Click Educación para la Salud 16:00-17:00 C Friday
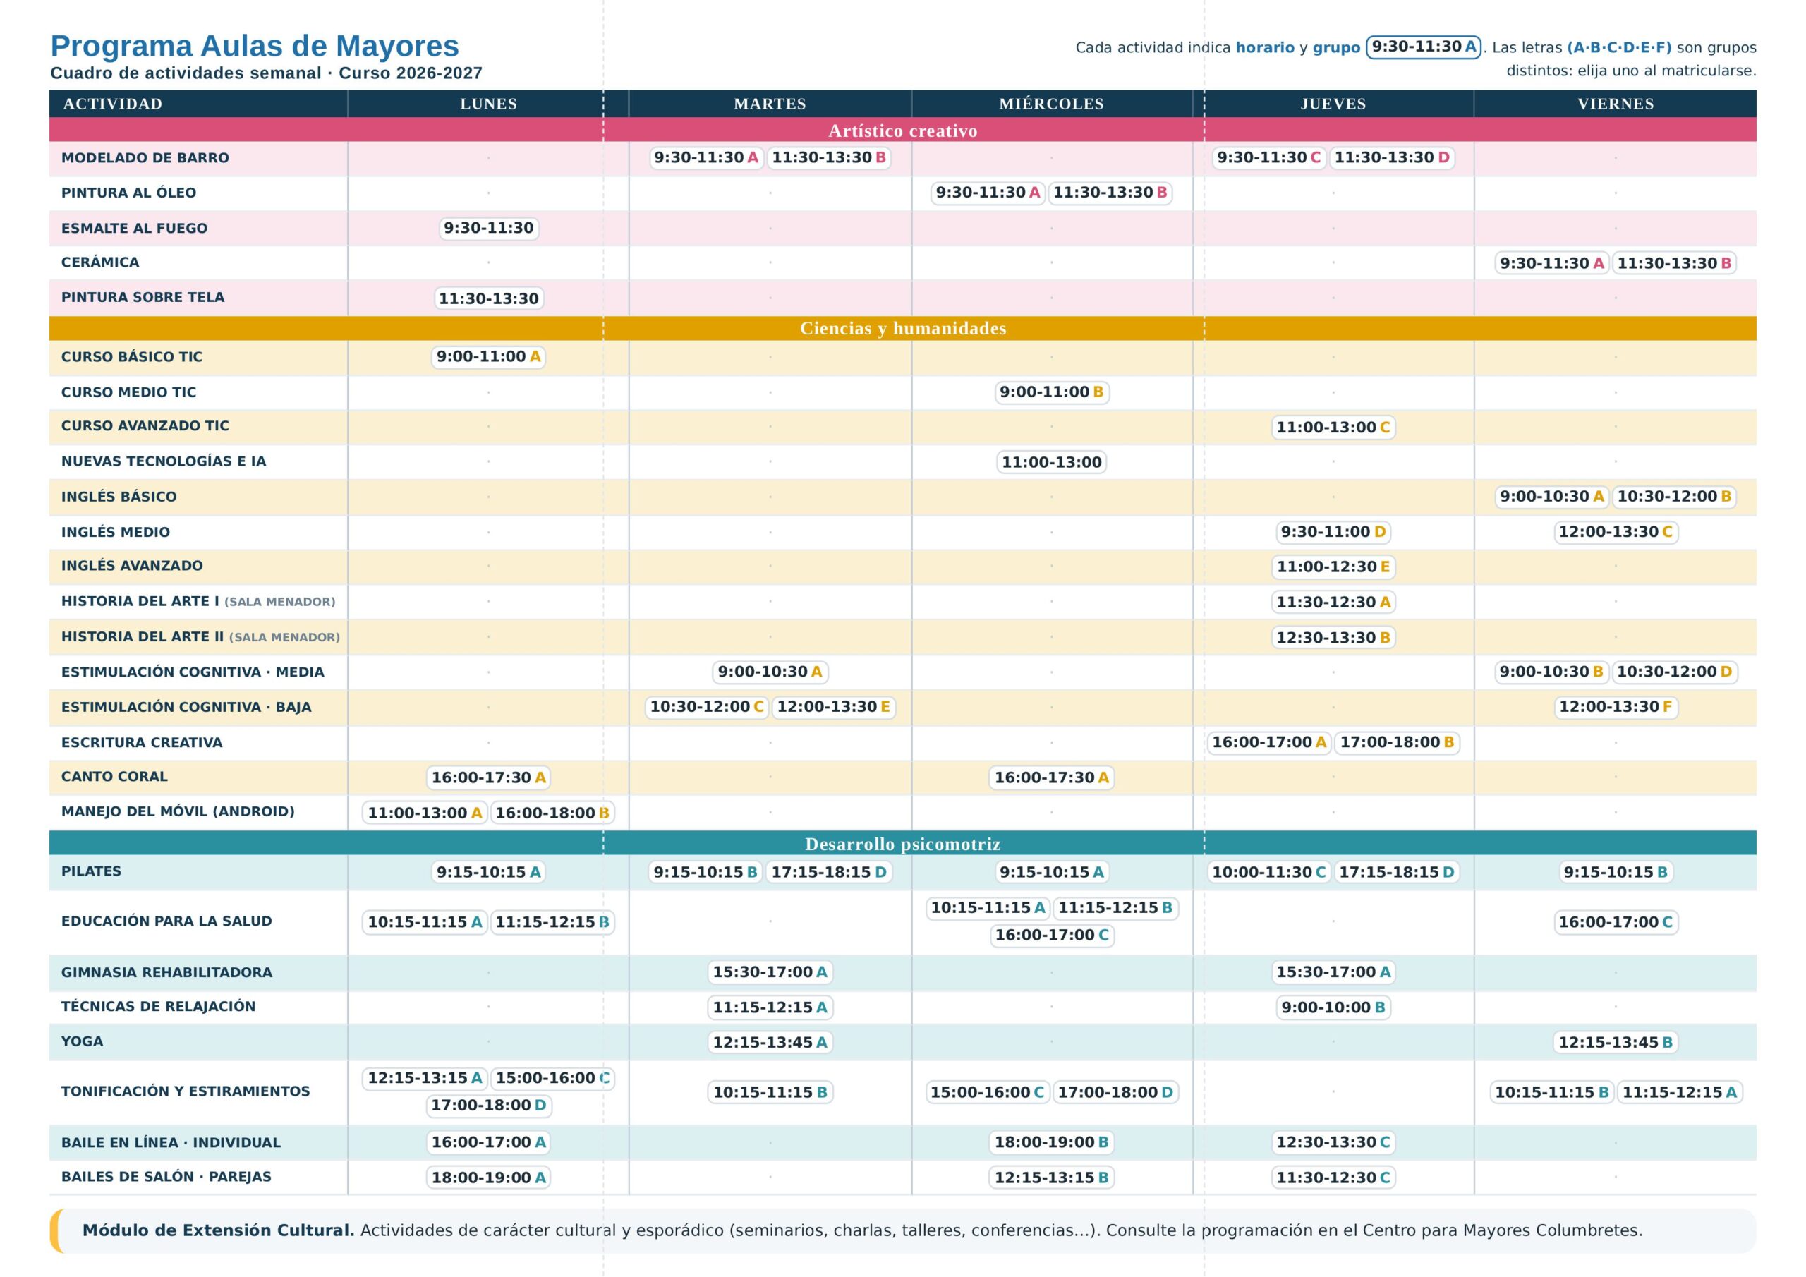Screen dimensions: 1806x1277 tap(1616, 921)
